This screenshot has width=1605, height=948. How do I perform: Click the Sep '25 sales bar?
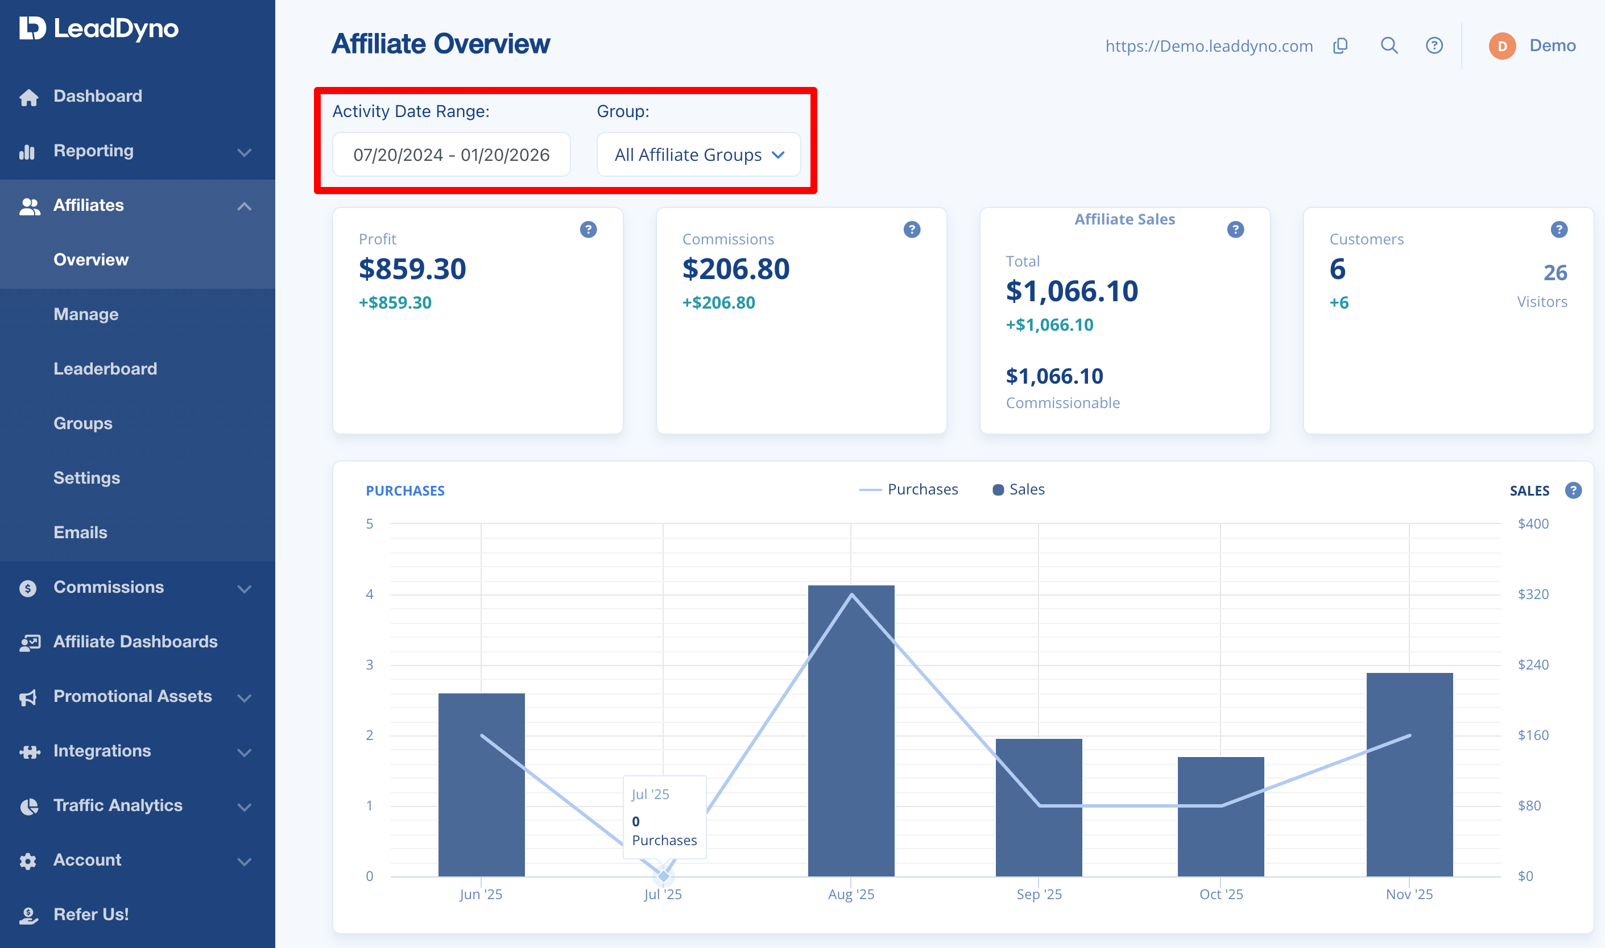tap(1039, 808)
